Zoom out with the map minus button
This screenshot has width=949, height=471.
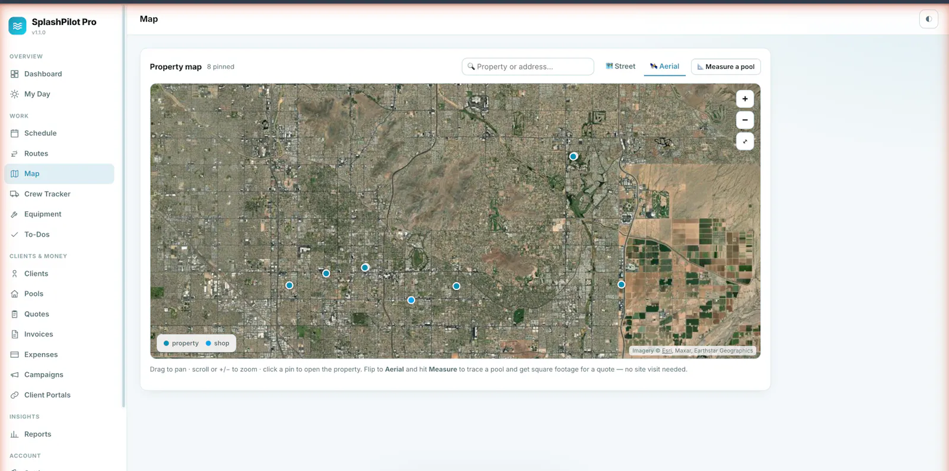point(745,120)
